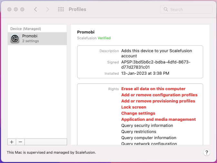Click the Signed label
The width and height of the screenshot is (217, 163).
click(x=113, y=62)
